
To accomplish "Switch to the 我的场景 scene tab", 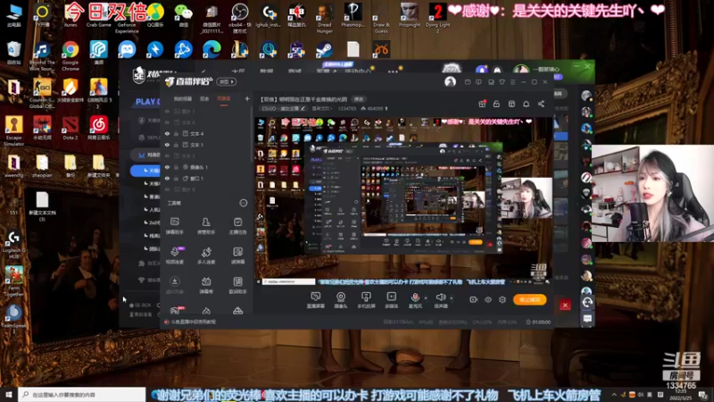I will click(183, 98).
